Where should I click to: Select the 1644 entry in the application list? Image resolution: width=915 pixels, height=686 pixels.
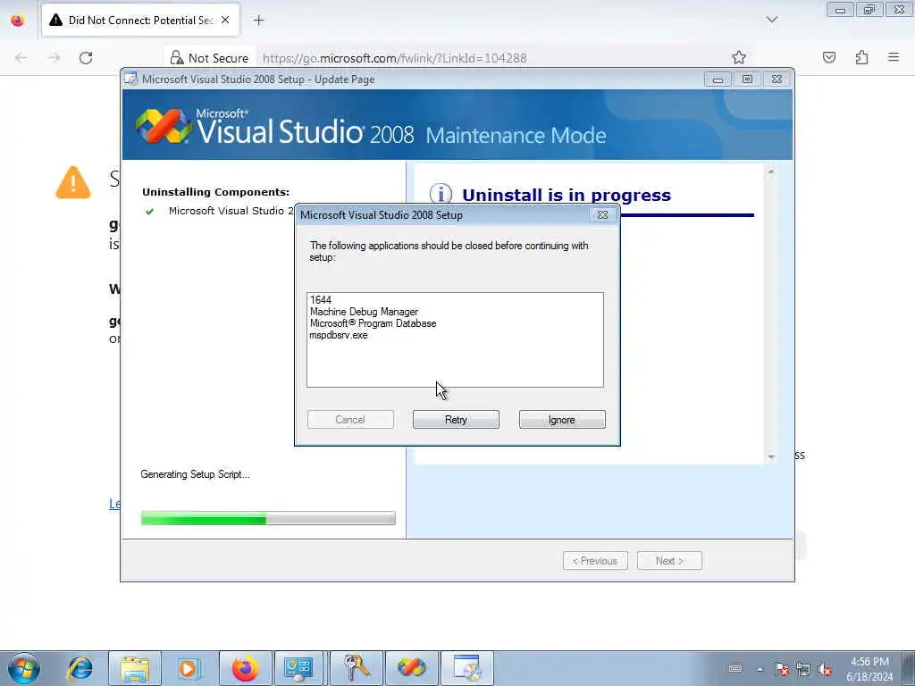pos(321,300)
